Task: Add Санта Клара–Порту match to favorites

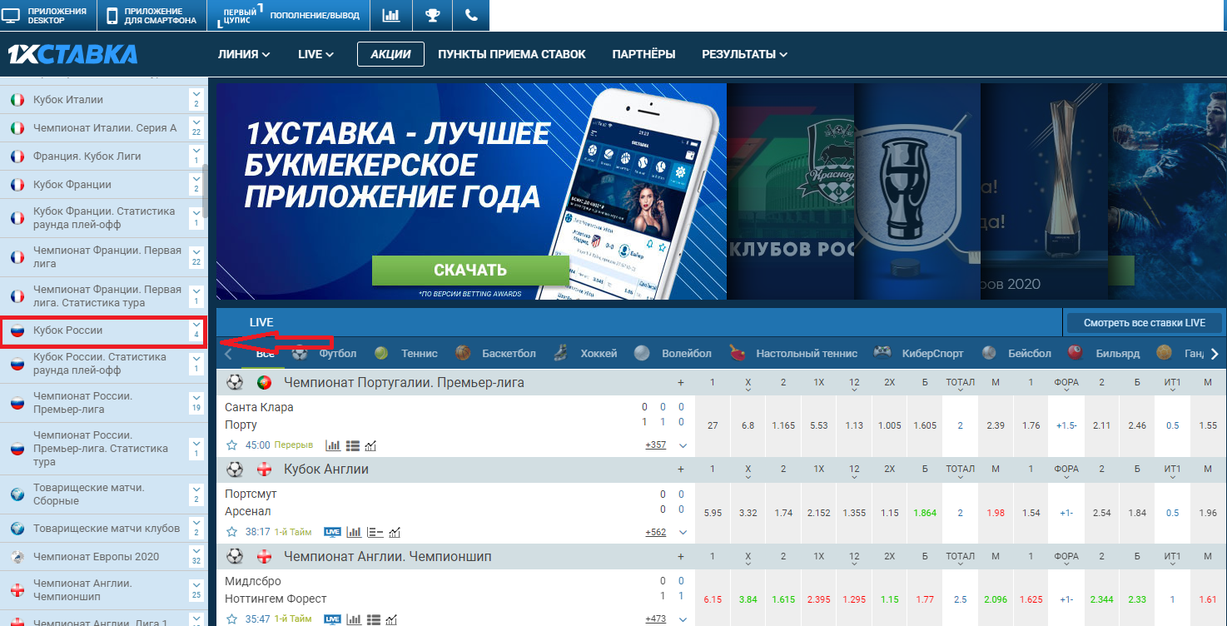Action: click(232, 445)
